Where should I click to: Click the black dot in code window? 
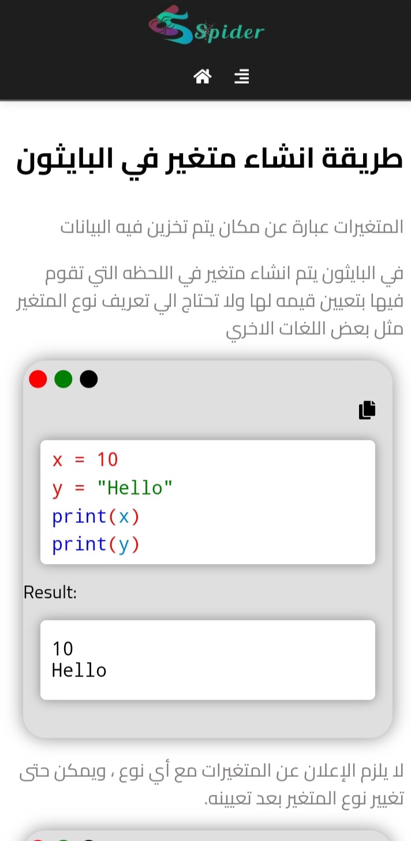89,379
